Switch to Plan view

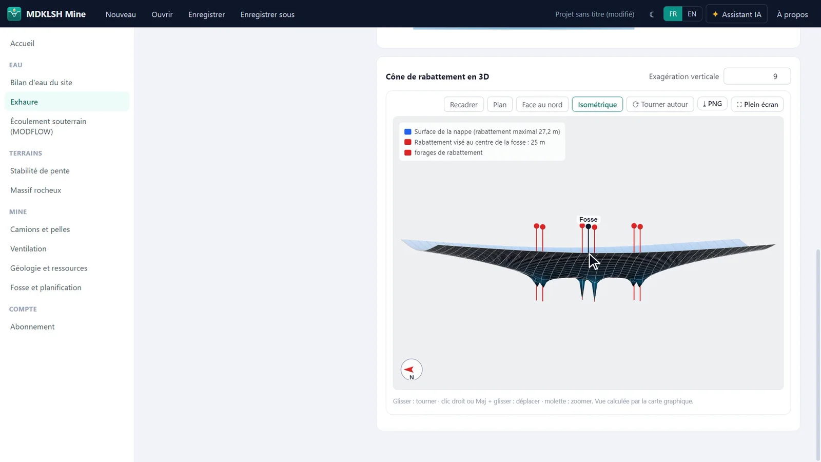(499, 104)
